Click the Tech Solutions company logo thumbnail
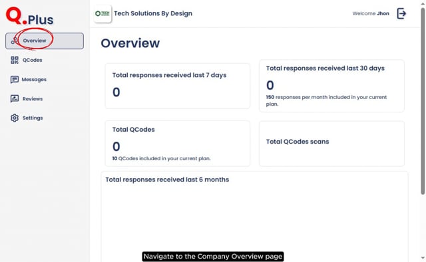 point(103,13)
